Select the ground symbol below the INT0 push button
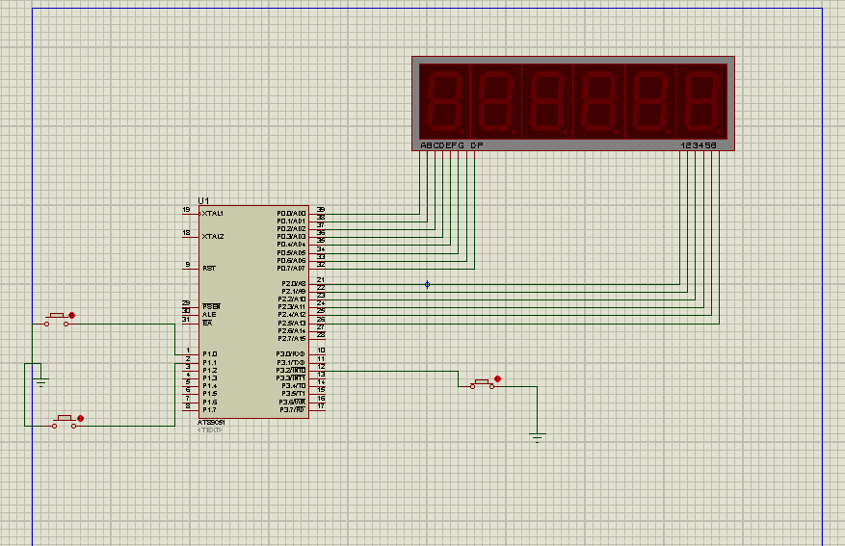Image resolution: width=845 pixels, height=546 pixels. click(538, 437)
